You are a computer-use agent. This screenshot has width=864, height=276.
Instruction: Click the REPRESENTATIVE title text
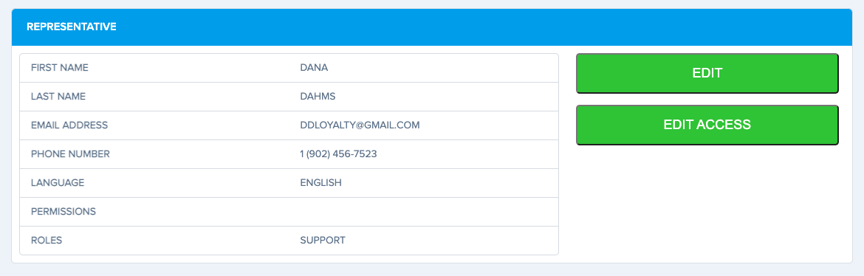coord(71,27)
